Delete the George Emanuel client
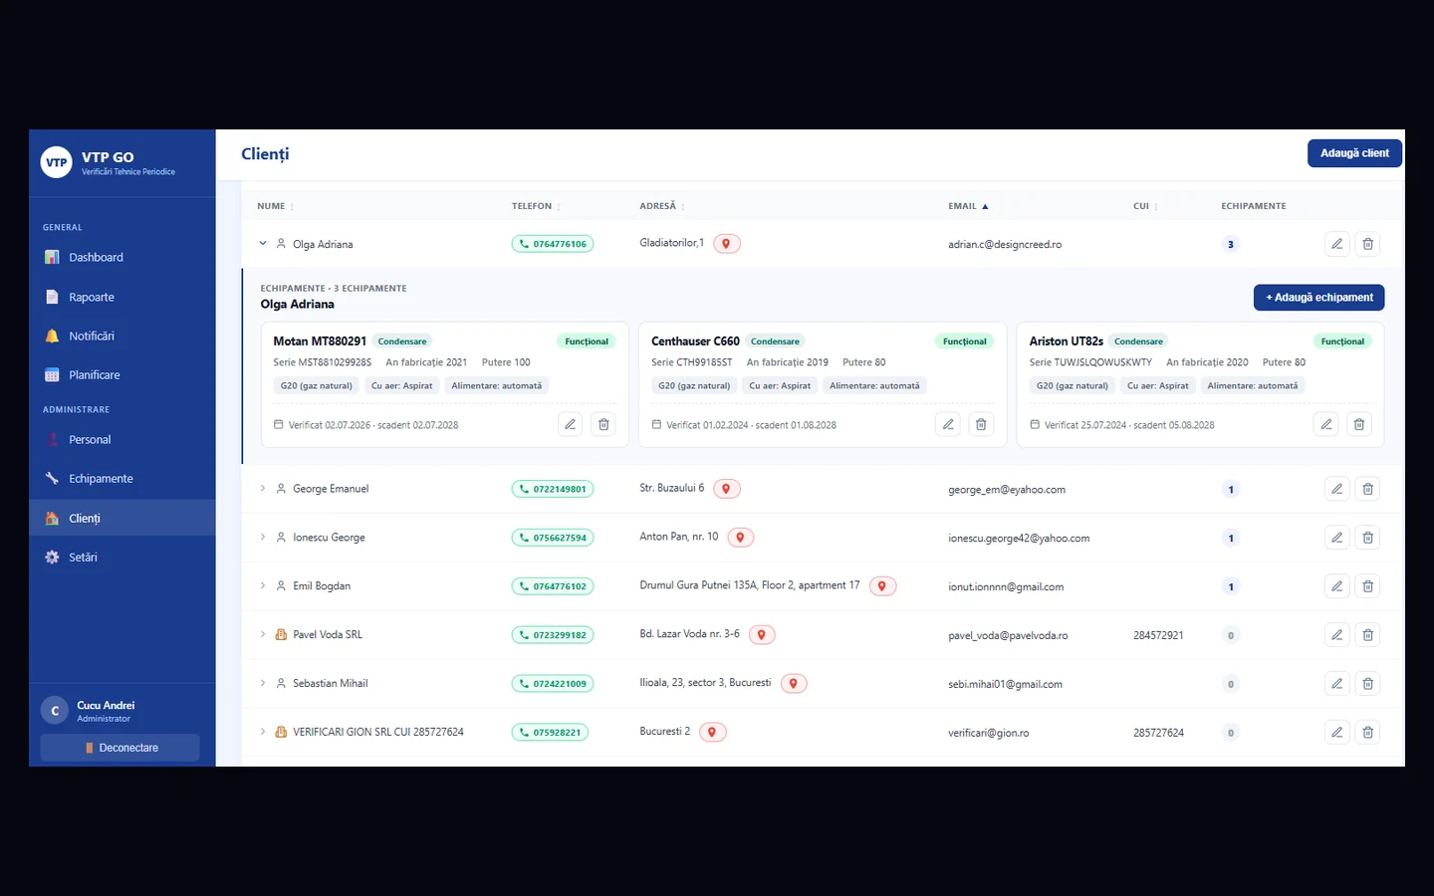 1368,489
